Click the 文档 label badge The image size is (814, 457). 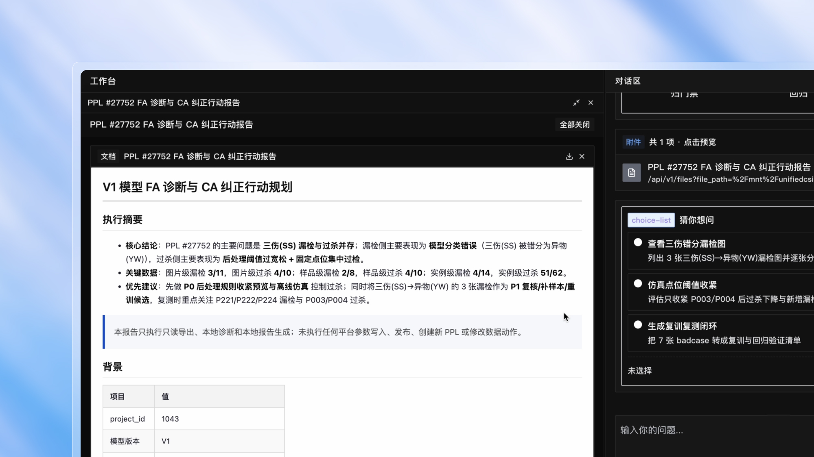[x=108, y=157]
